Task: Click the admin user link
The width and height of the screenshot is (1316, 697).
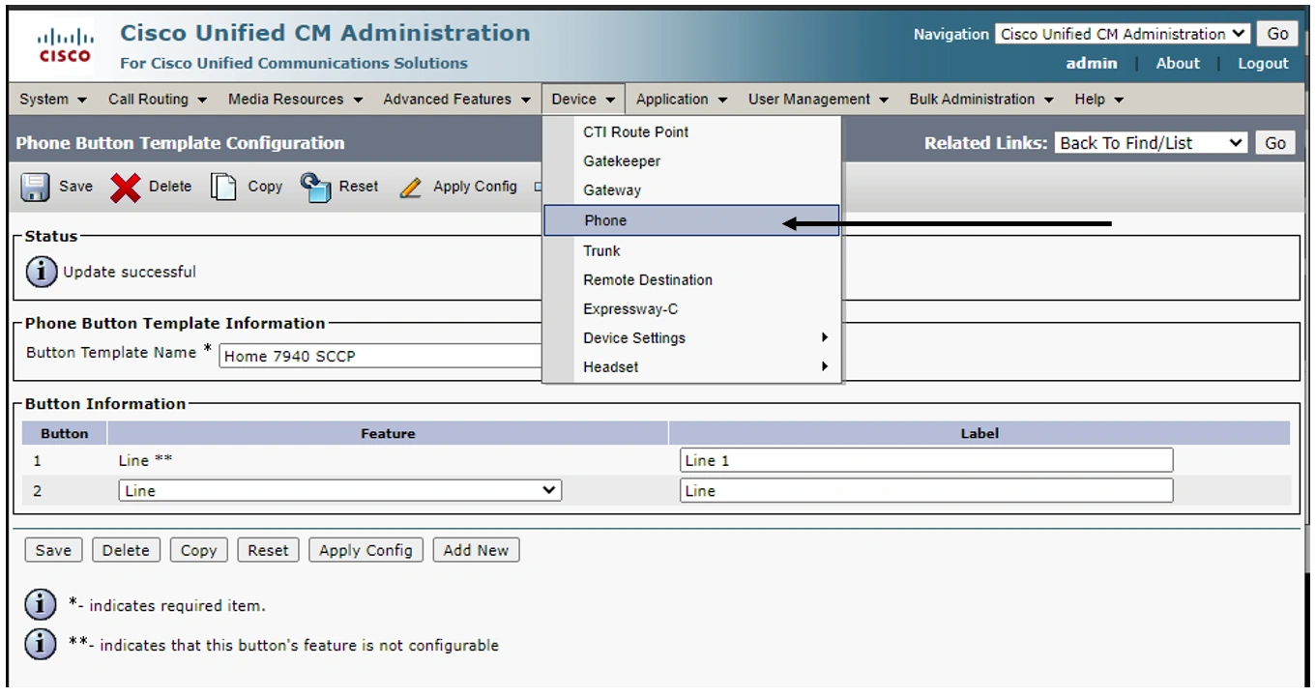Action: pos(1092,64)
